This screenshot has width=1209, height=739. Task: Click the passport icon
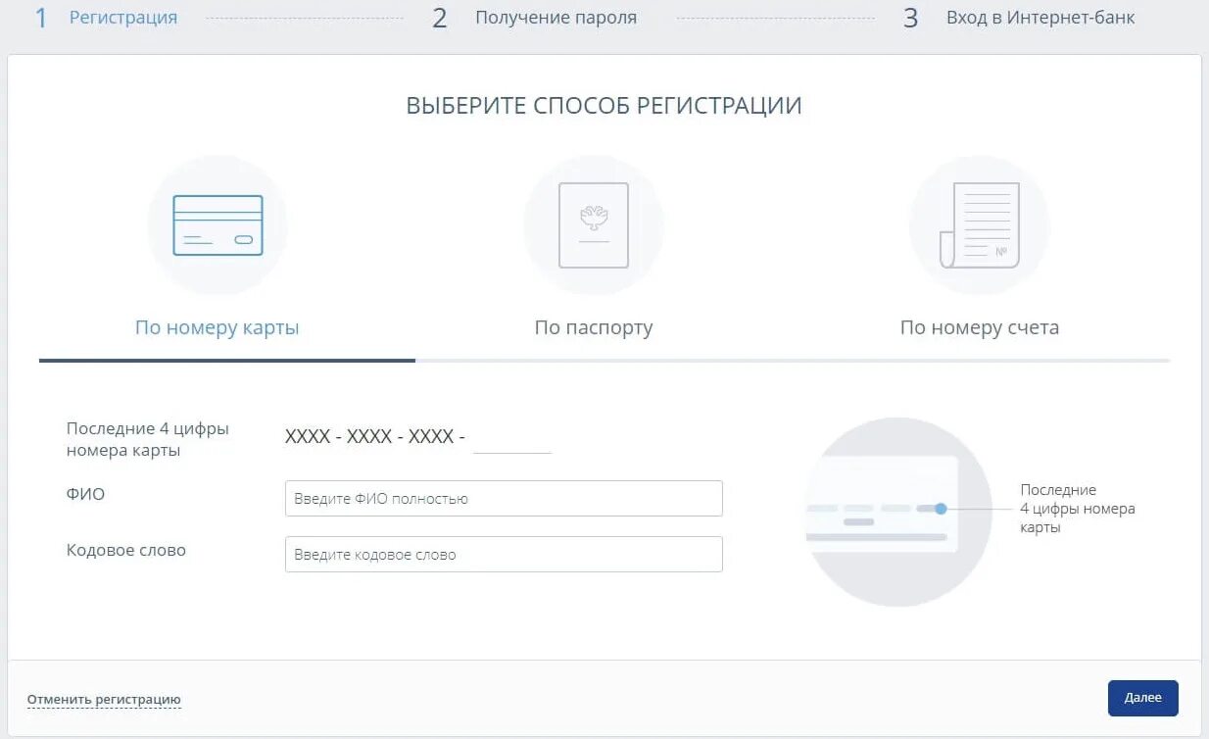click(593, 223)
